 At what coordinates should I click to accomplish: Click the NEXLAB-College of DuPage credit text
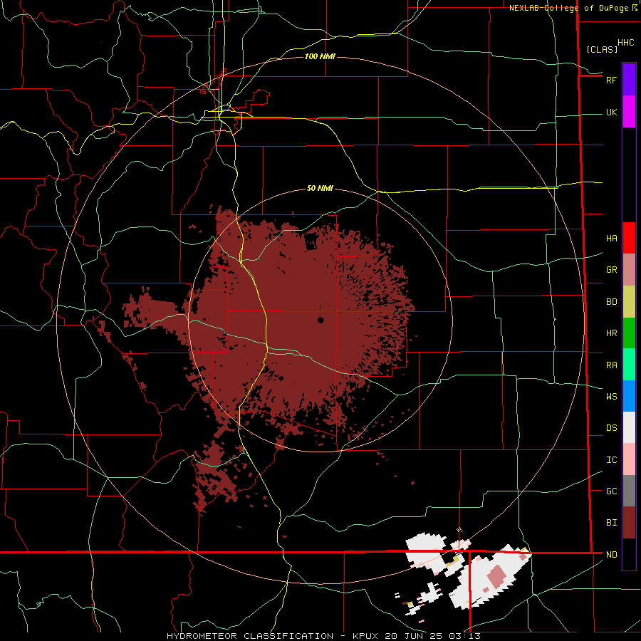(568, 8)
